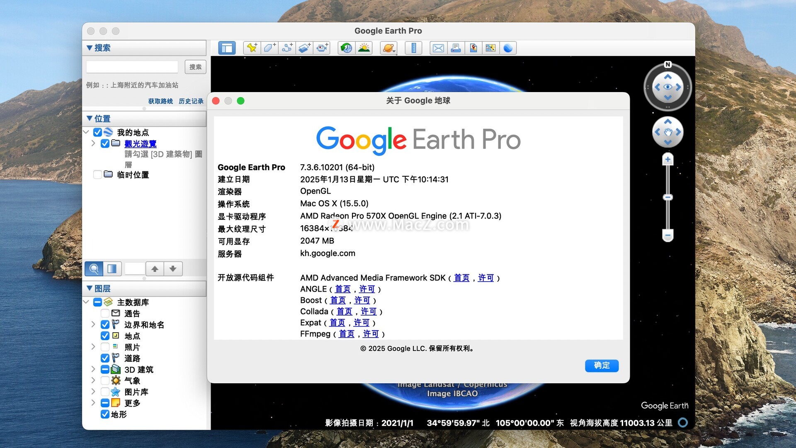Collapse the 位置 panel triangle
796x448 pixels.
(x=89, y=119)
